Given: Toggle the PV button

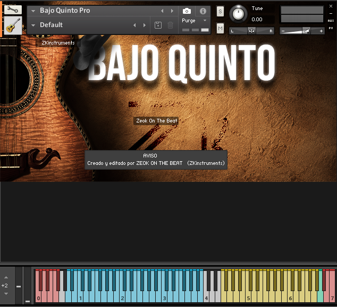Looking at the screenshot, I should tap(331, 28).
